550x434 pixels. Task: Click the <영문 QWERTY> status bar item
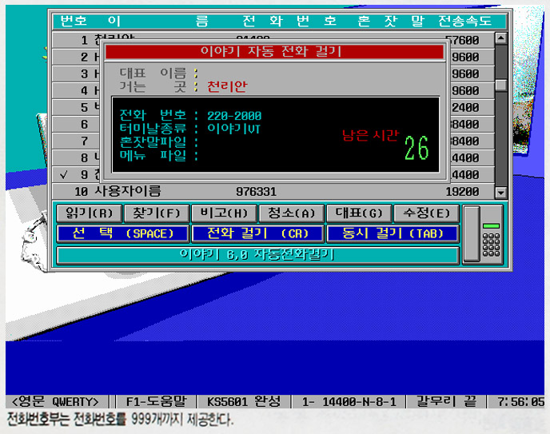(55, 401)
